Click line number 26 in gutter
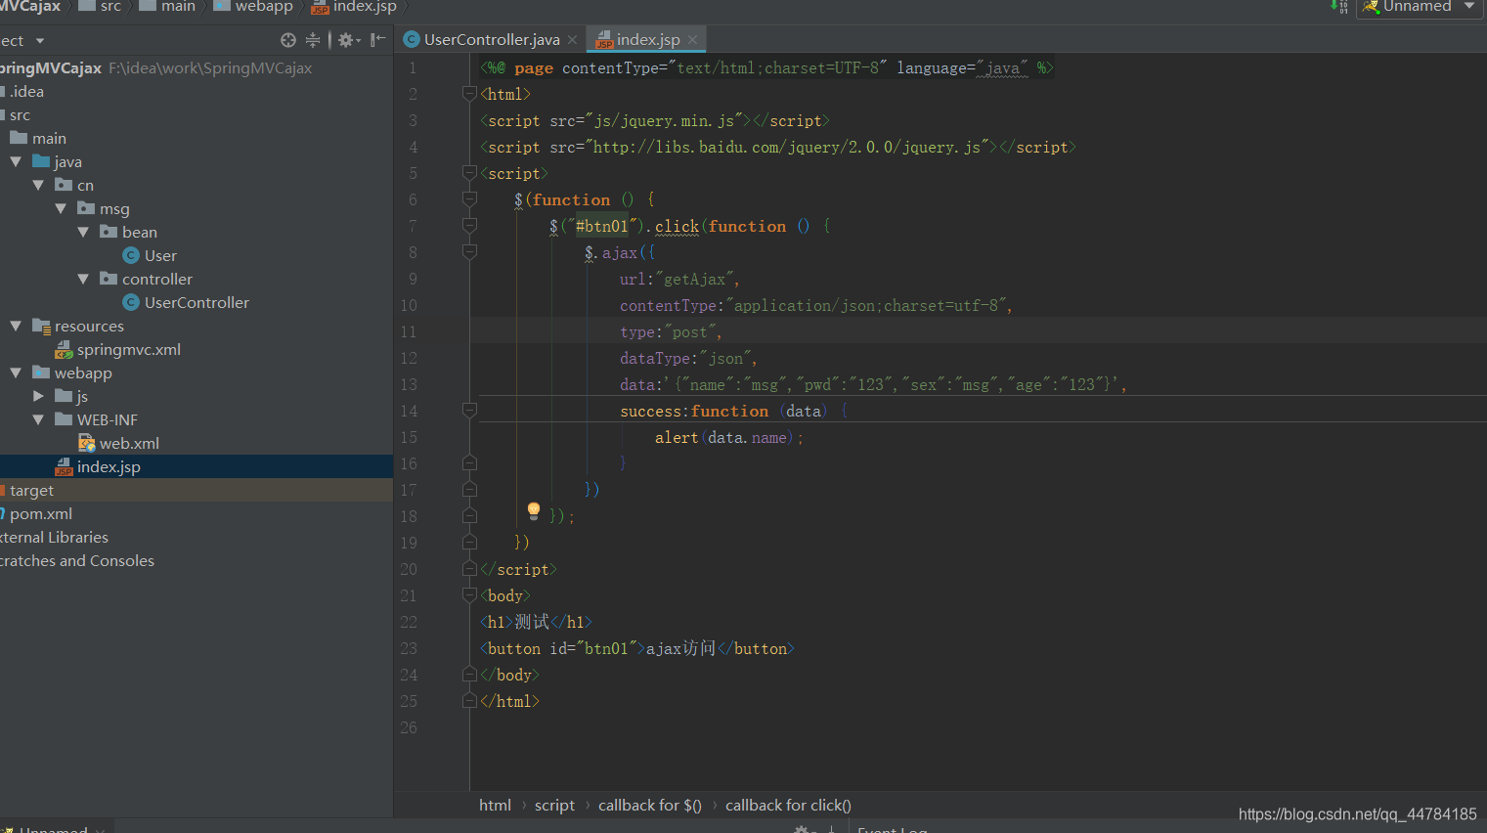Viewport: 1487px width, 833px height. (x=409, y=728)
